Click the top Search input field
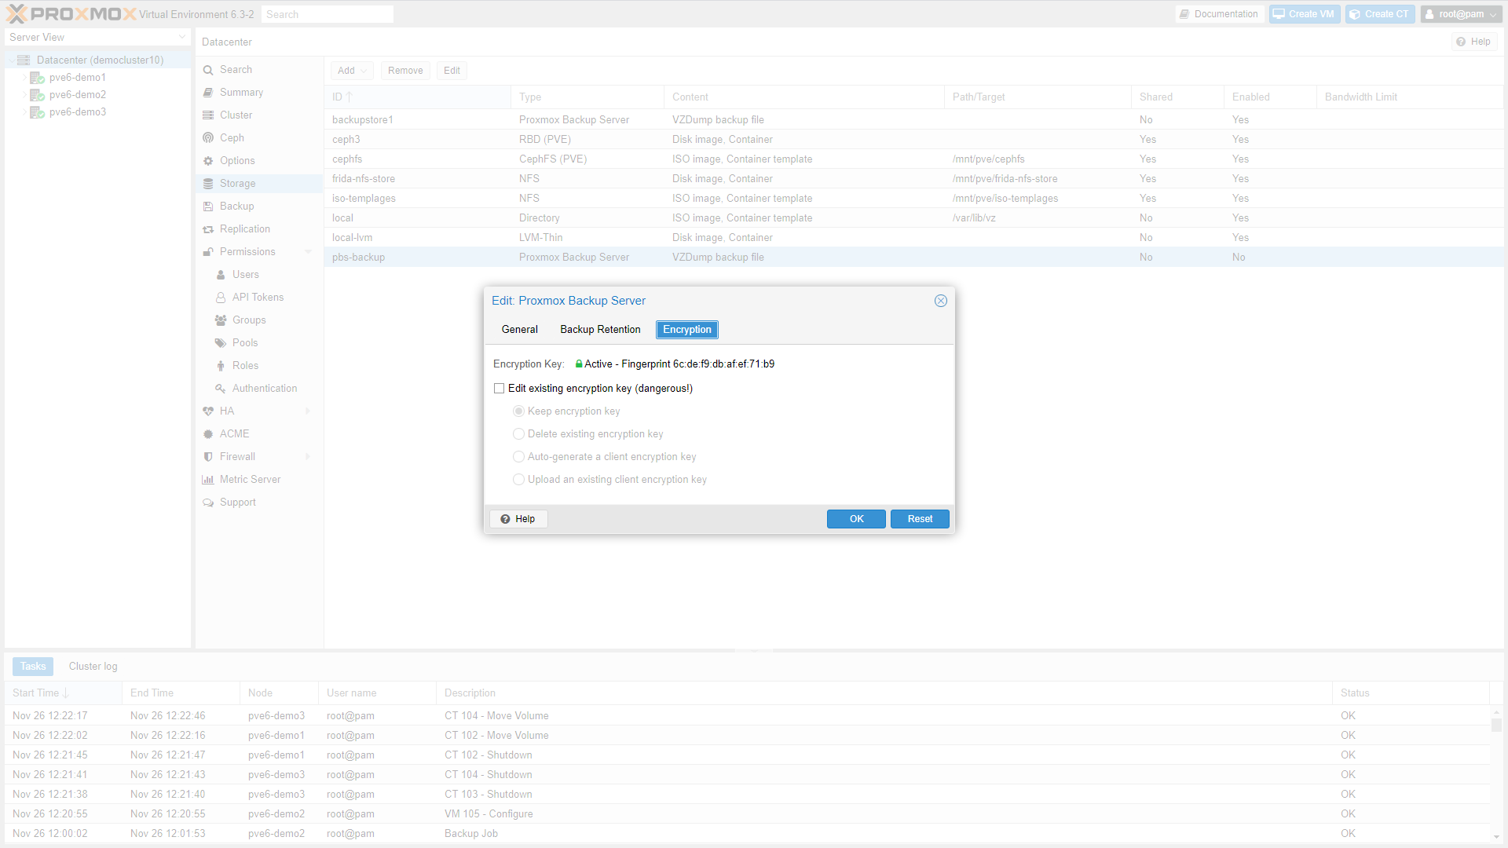Viewport: 1508px width, 848px height. tap(327, 14)
